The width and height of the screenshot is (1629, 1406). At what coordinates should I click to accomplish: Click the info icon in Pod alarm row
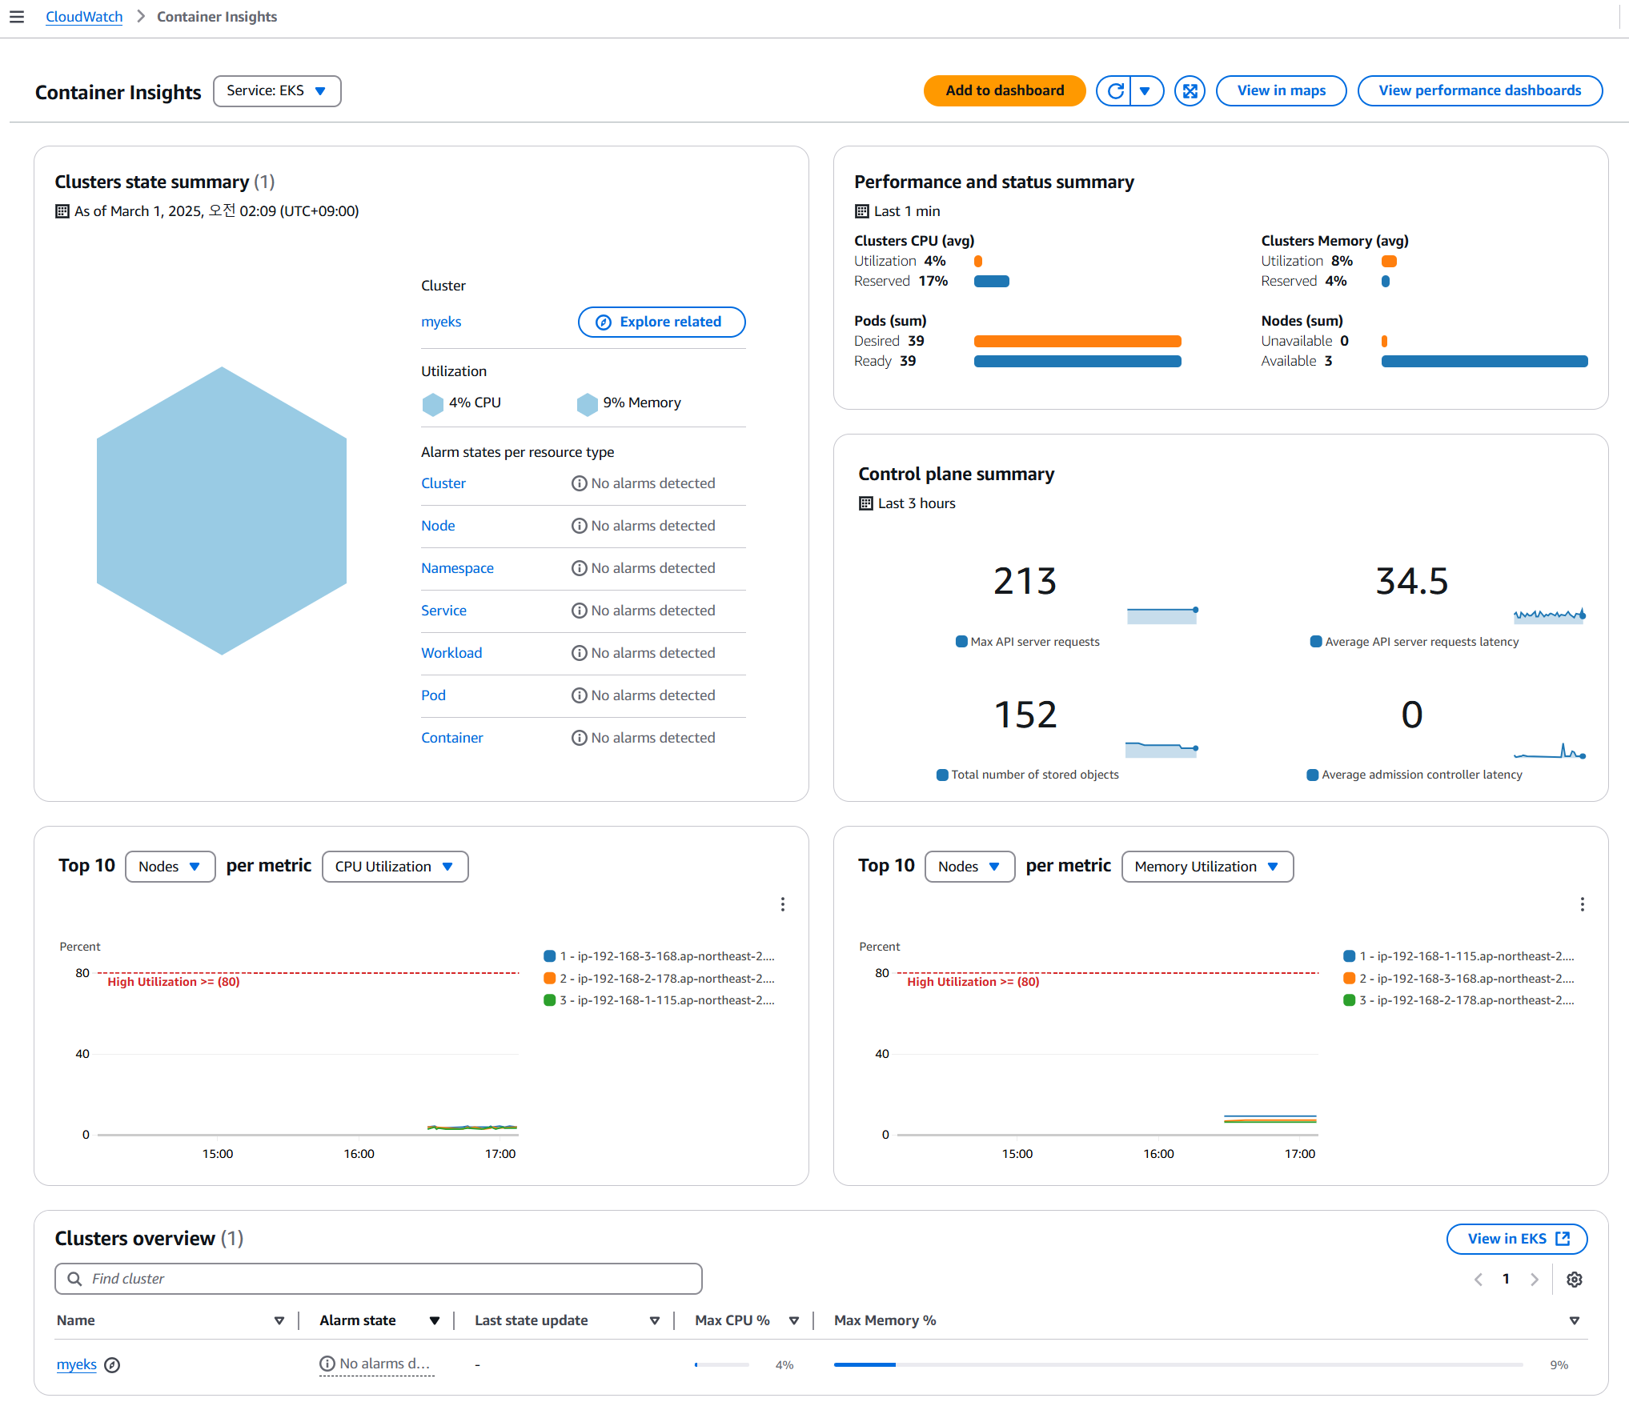tap(579, 695)
